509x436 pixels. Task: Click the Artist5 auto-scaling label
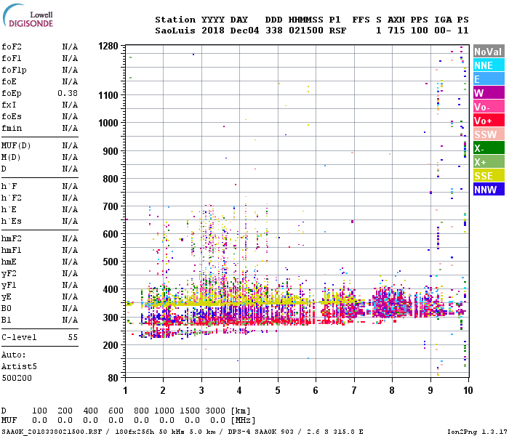pyautogui.click(x=19, y=366)
